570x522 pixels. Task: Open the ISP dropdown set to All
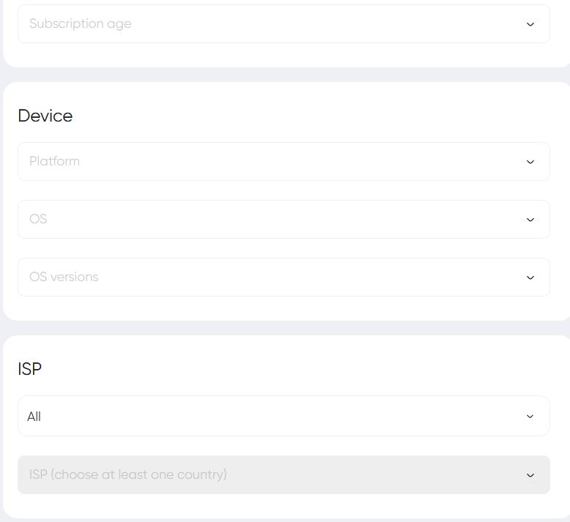coord(284,417)
